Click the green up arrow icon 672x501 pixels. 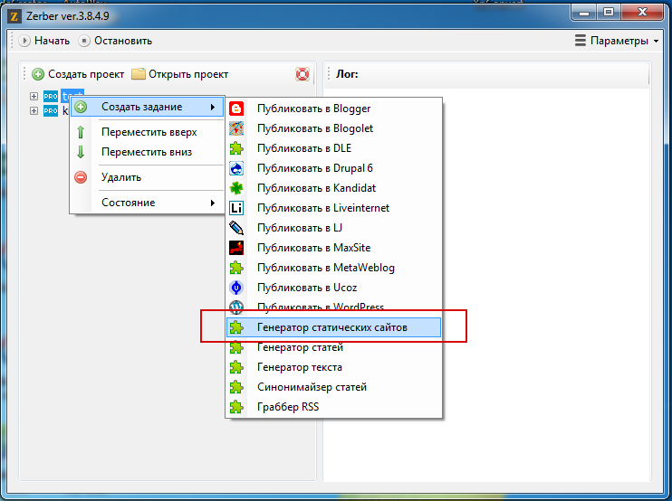tap(81, 132)
